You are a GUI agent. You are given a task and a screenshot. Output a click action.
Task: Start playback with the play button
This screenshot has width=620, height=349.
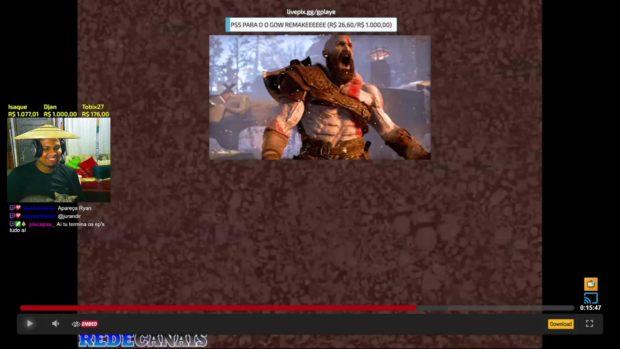tap(29, 324)
